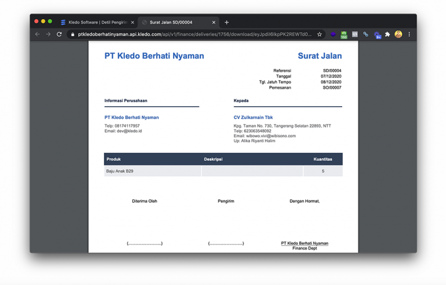This screenshot has width=446, height=285.
Task: Click the Tgl. Jatuh Tempo label
Action: click(x=275, y=82)
